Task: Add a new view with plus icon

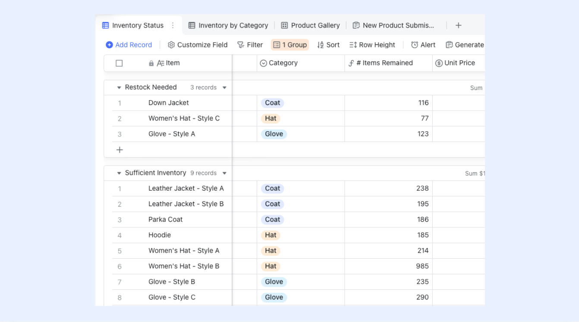Action: (x=458, y=25)
